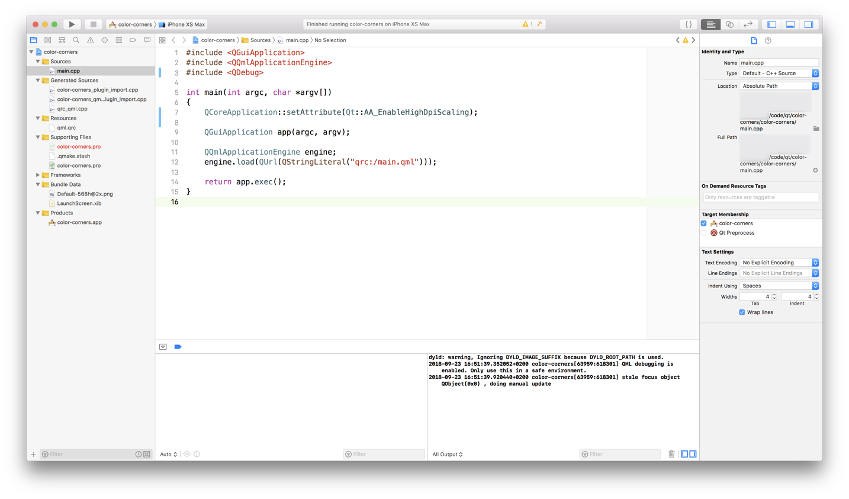
Task: Collapse the Products group
Action: pos(38,213)
